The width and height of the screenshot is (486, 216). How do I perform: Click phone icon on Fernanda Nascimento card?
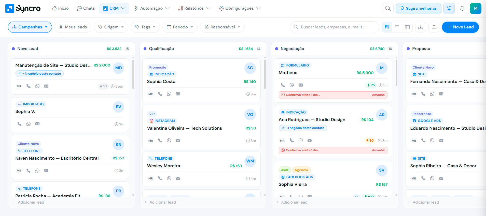click(x=423, y=94)
